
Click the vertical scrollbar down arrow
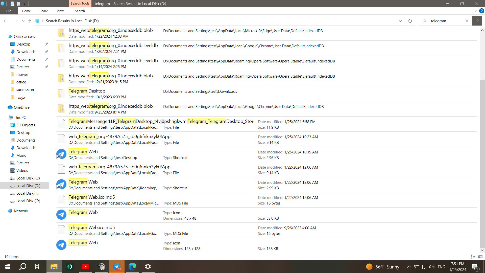click(x=482, y=250)
